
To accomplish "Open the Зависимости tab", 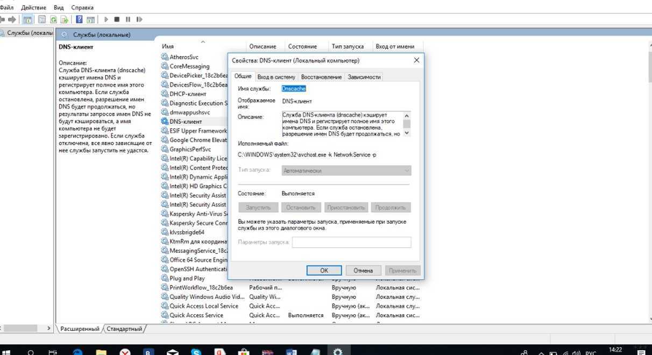I will [x=364, y=77].
